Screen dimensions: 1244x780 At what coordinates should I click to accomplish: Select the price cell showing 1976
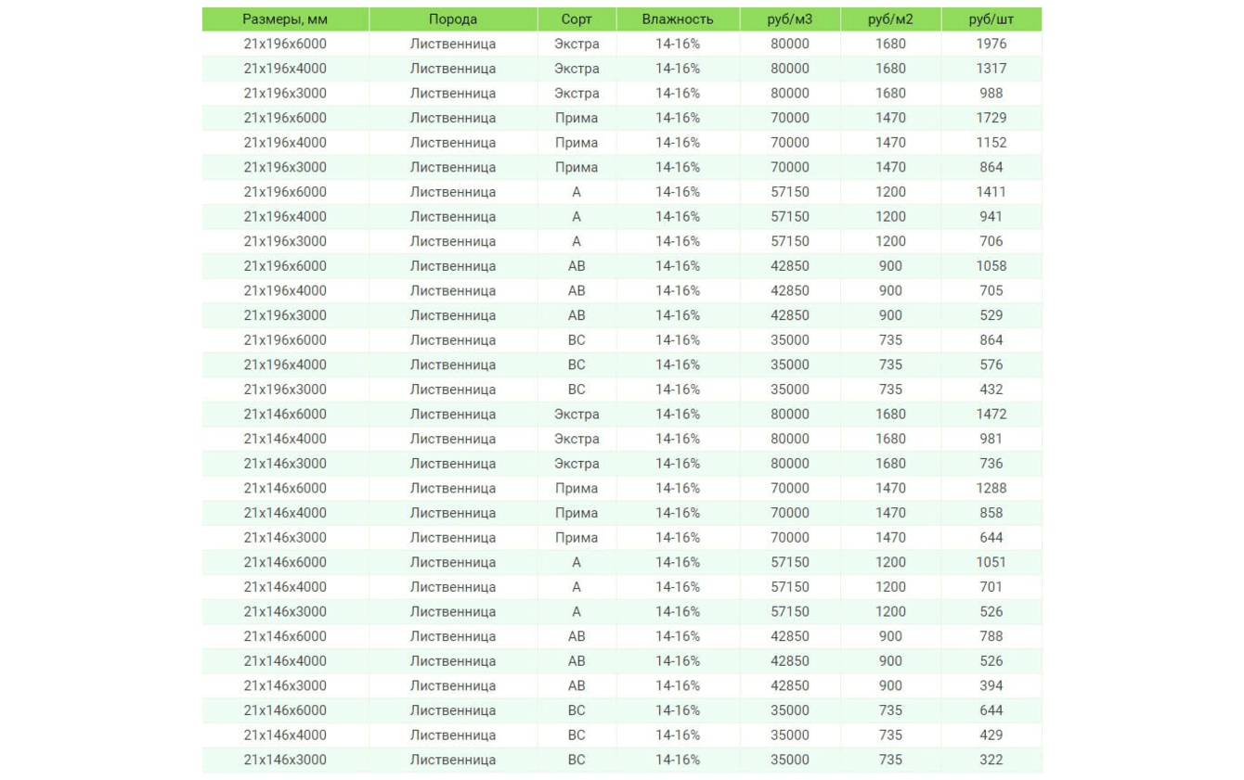point(991,44)
